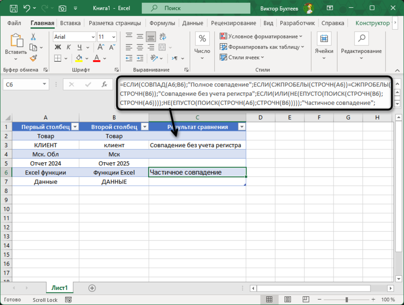Open the Формулы ribbon tab
The height and width of the screenshot is (305, 404).
click(x=162, y=23)
